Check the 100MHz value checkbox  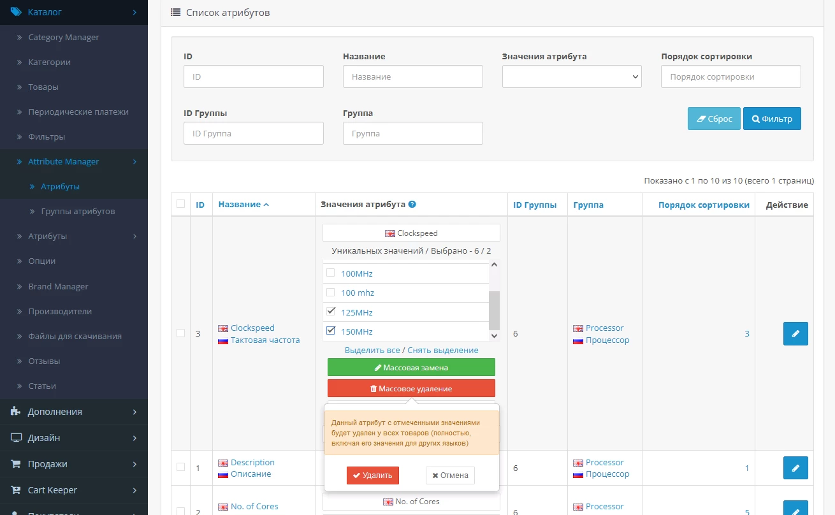[x=331, y=273]
